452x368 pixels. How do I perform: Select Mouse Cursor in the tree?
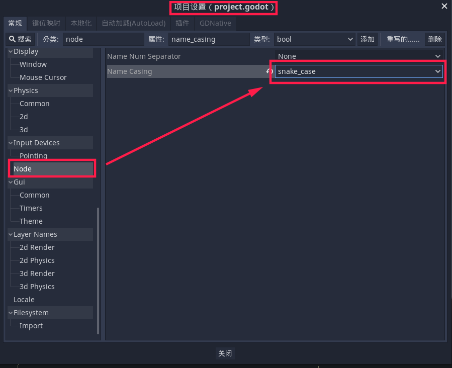(x=43, y=77)
